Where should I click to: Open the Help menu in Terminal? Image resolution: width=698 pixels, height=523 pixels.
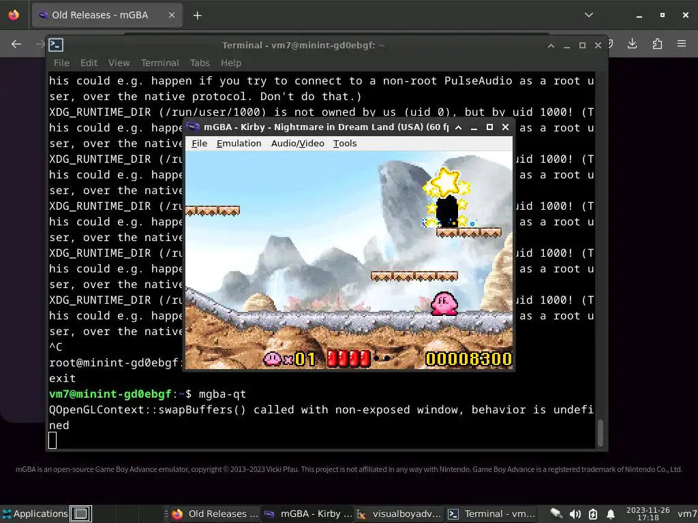point(230,63)
